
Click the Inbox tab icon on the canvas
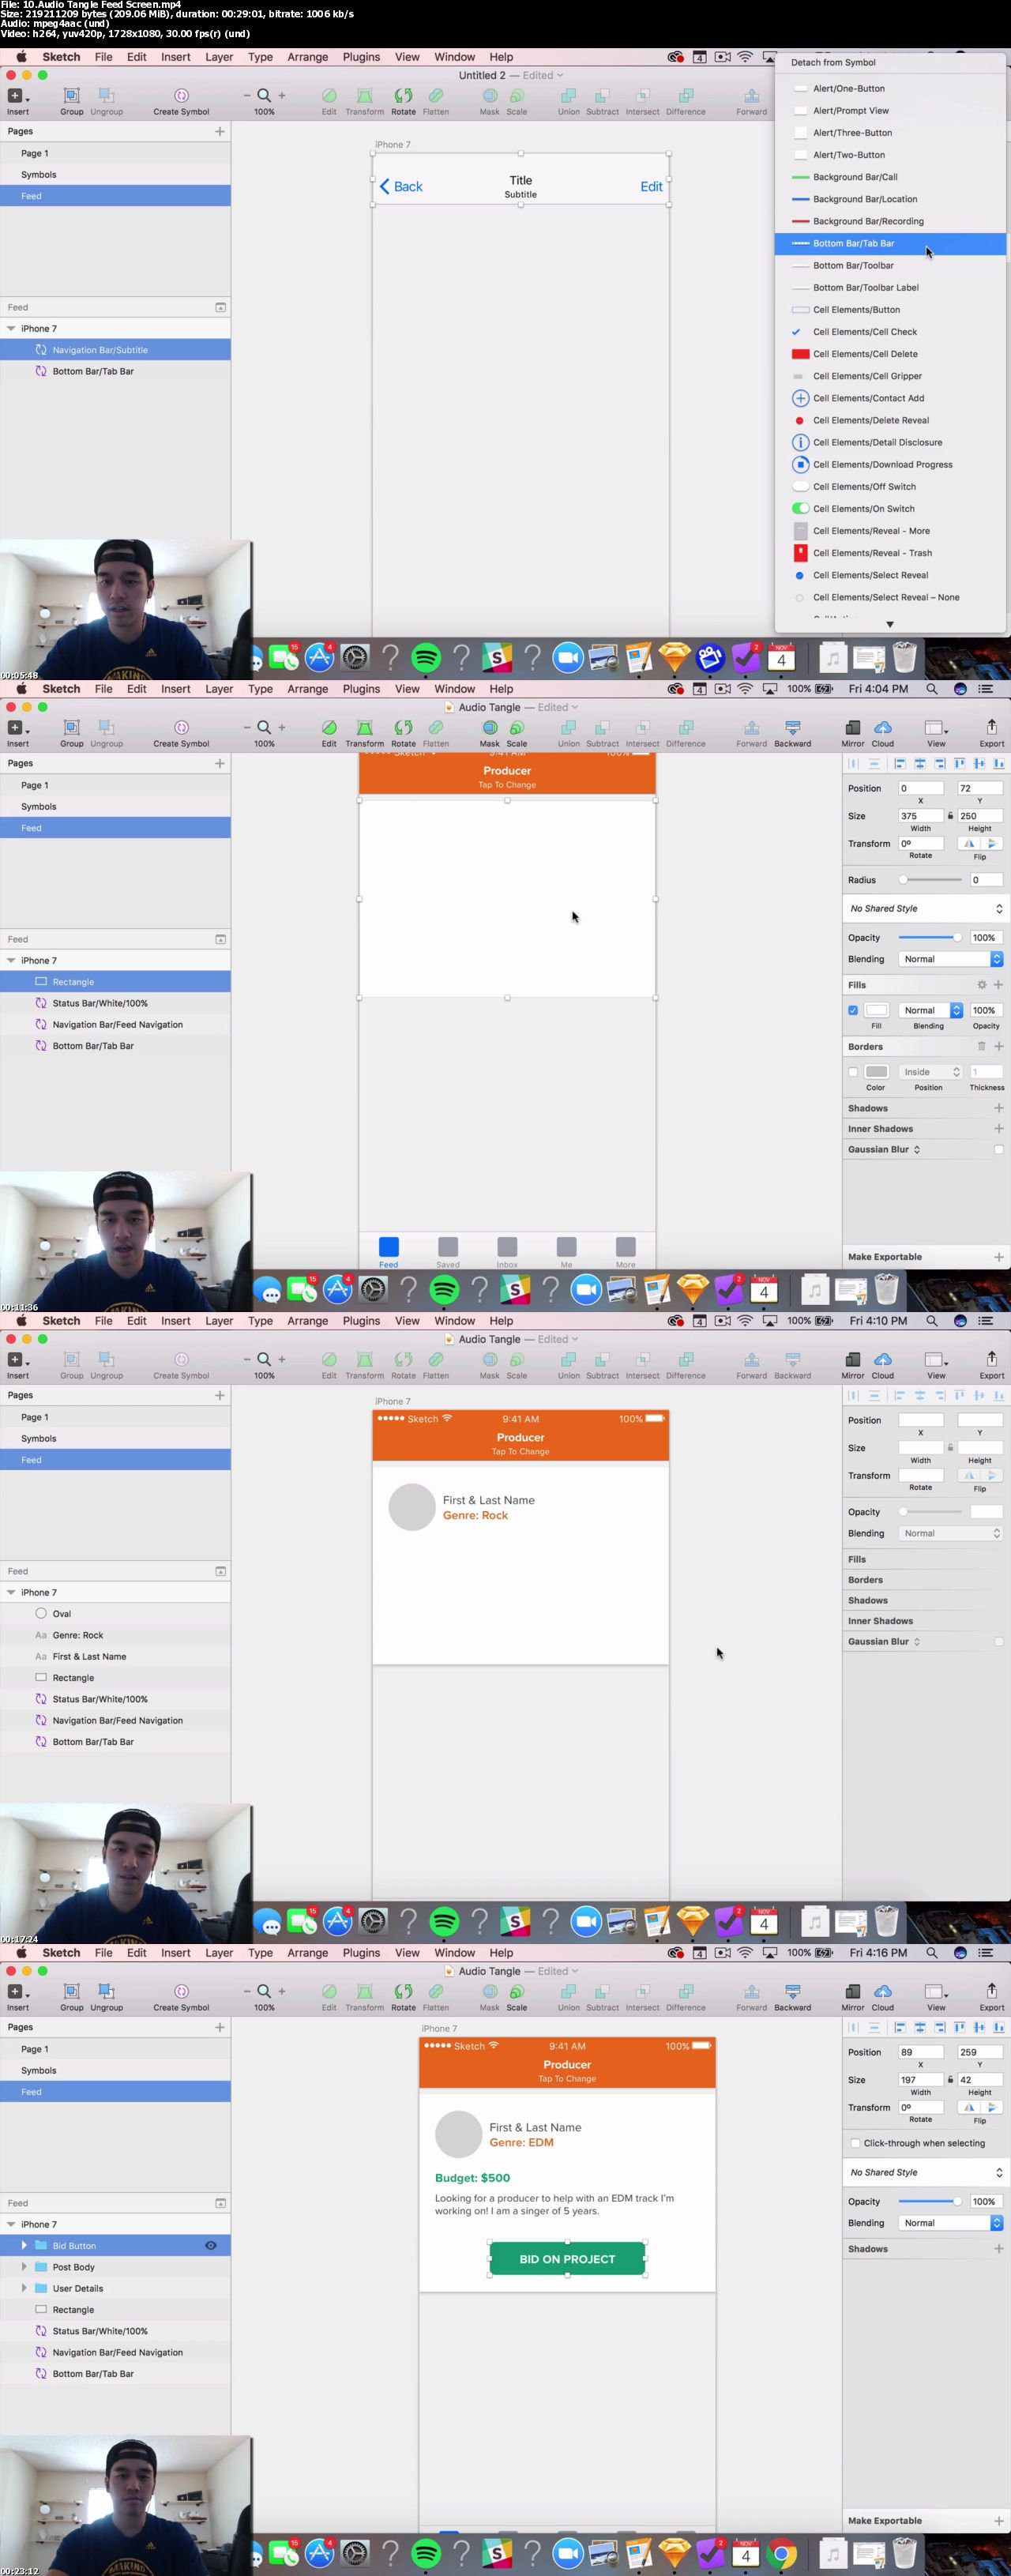507,1246
